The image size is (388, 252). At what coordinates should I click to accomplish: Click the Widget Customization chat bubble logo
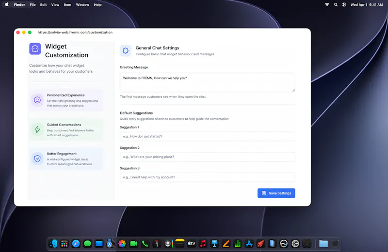tap(35, 49)
